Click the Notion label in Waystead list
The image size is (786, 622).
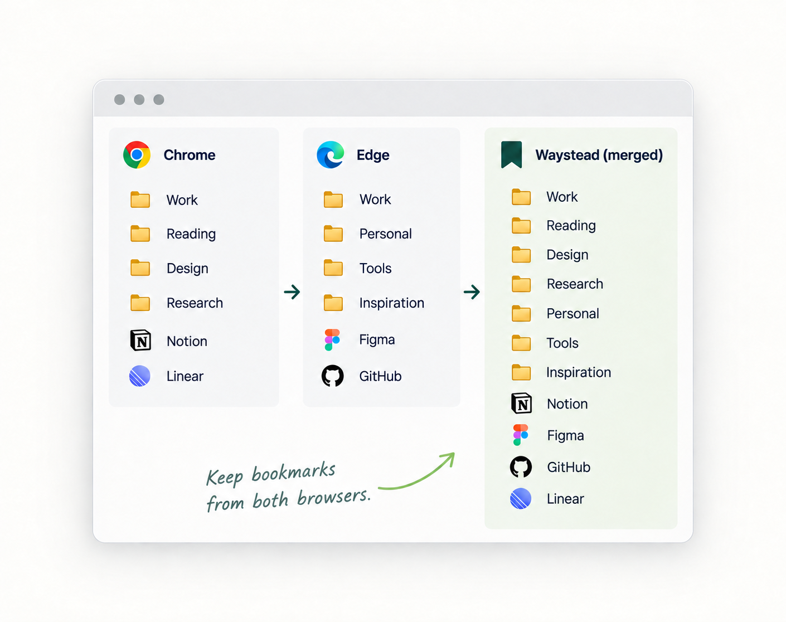point(567,404)
